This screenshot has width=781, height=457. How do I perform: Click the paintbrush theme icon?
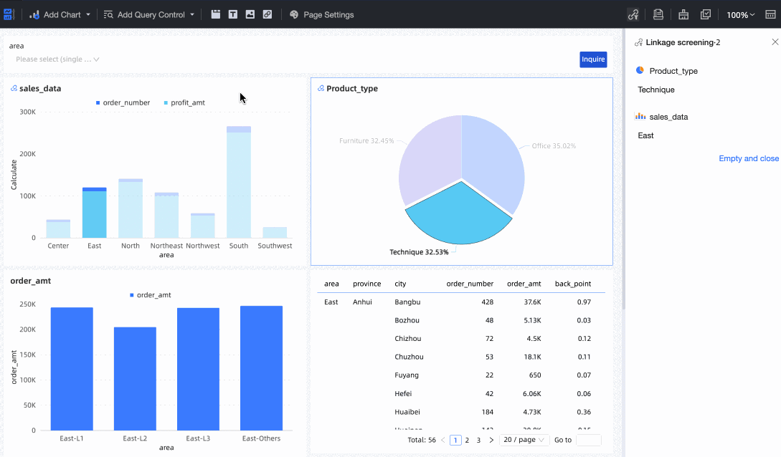click(683, 14)
